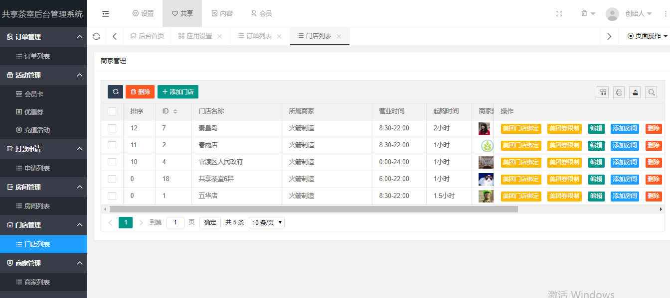The width and height of the screenshot is (670, 298).
Task: Open the column filter grid icon
Action: point(603,92)
